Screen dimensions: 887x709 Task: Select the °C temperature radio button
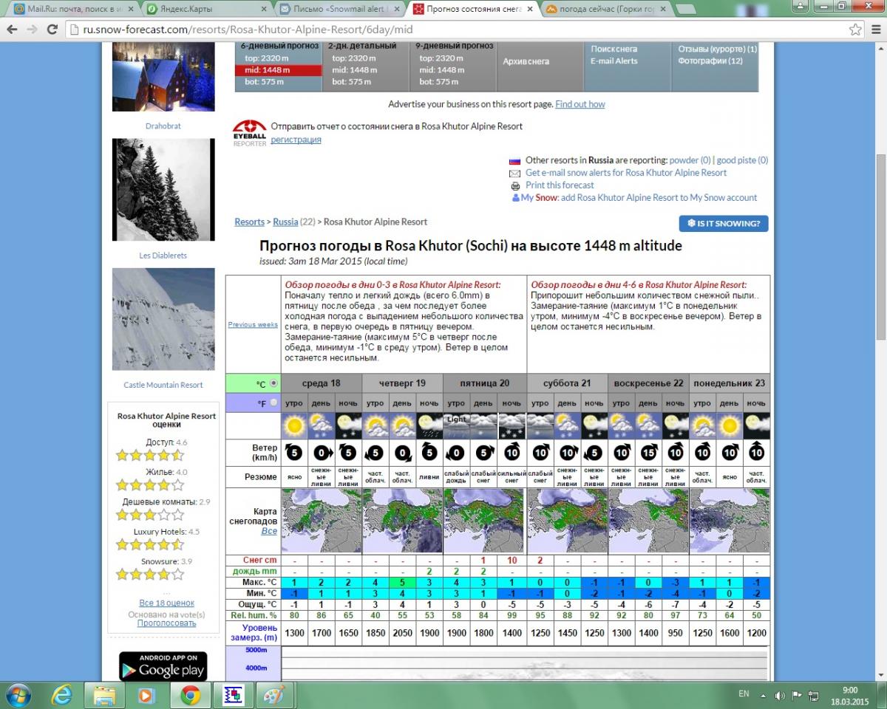[x=273, y=383]
